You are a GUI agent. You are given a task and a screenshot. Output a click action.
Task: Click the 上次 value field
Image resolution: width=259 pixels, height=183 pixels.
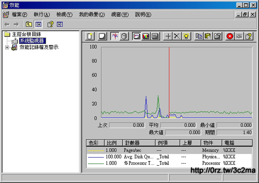127,125
